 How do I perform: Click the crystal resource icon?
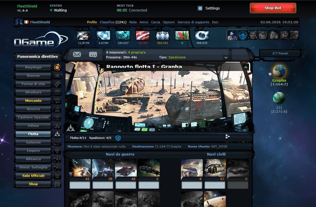(x=103, y=36)
